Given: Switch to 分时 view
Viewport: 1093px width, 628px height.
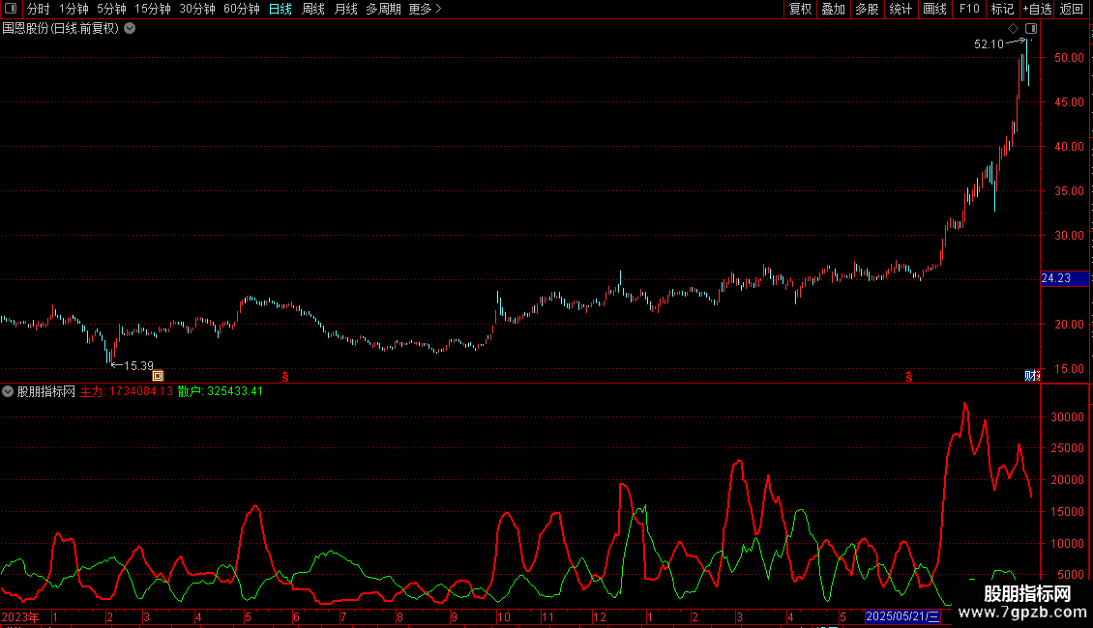Looking at the screenshot, I should click(39, 9).
